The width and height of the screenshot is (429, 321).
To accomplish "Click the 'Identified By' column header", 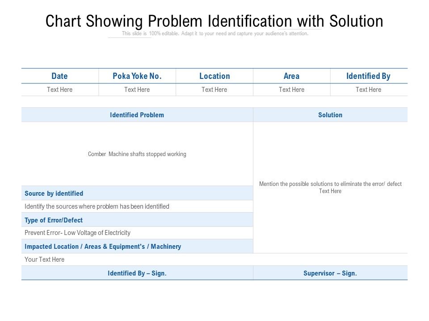I will [369, 76].
